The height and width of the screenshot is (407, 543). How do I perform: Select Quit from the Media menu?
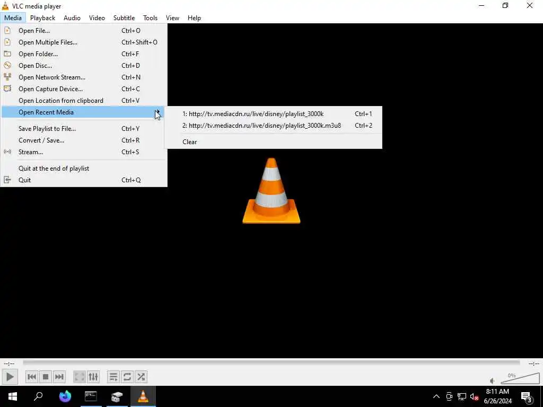click(x=84, y=180)
